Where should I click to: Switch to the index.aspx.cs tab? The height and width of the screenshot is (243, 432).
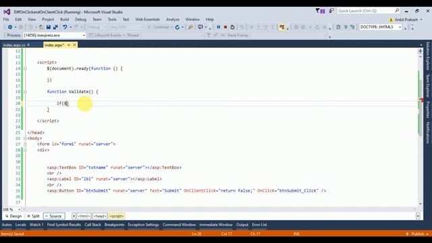coord(14,45)
